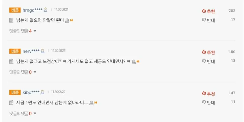Recommend hmgo****'s comment with 추천
This screenshot has width=244, height=122.
tap(208, 11)
